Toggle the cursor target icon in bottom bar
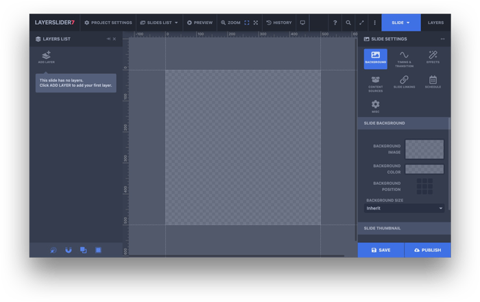Screen dimensions: 480x302 click(x=53, y=250)
